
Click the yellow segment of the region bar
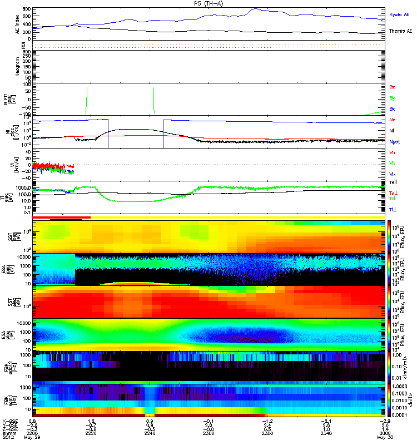coord(238,217)
